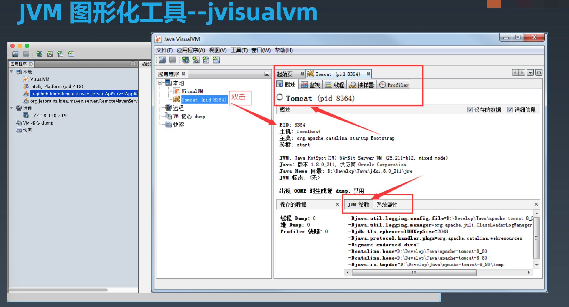Go to the previous document tab arrow
Screen dimensions: 569x307
tap(515, 73)
